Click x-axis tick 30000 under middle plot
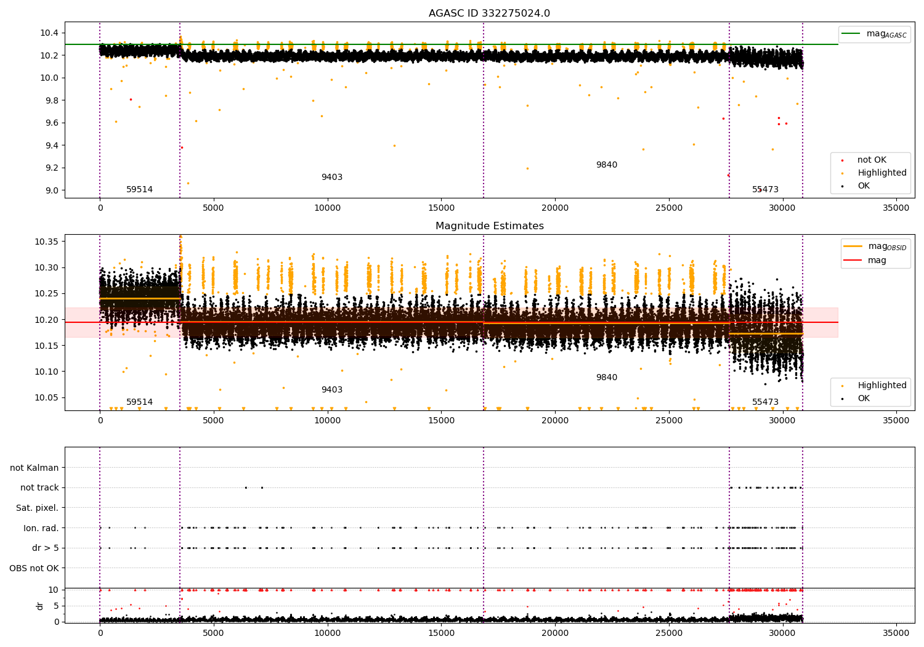The height and width of the screenshot is (647, 924). tap(782, 421)
